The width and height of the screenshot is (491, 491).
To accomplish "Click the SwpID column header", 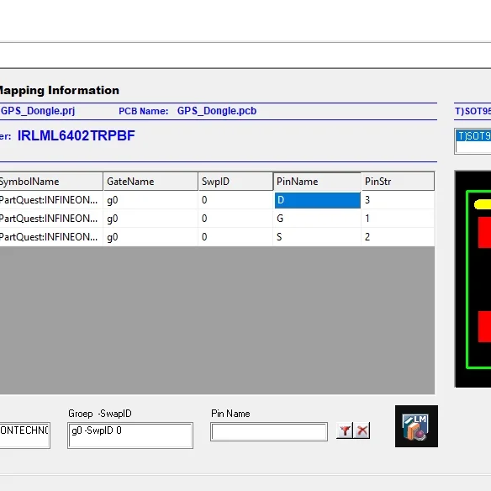I will click(235, 182).
